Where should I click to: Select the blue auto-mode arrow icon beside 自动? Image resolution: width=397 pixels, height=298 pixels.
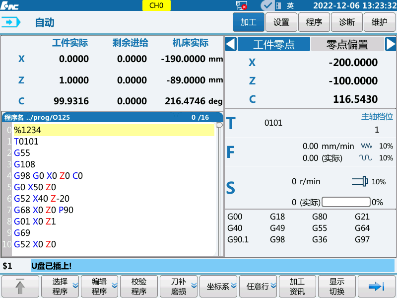click(11, 22)
